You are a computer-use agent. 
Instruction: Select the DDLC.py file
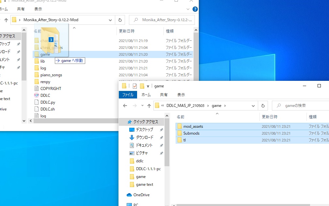48,102
